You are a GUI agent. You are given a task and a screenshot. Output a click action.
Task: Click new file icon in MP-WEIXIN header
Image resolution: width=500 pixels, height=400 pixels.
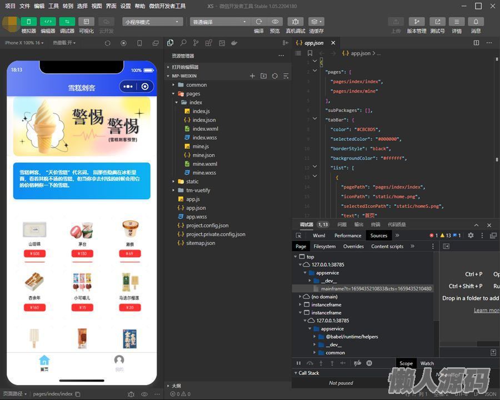click(x=252, y=76)
